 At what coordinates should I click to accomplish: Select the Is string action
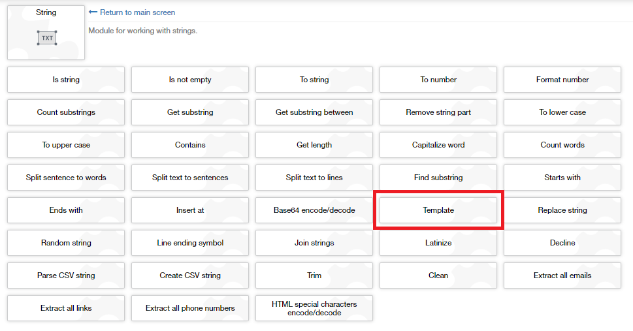click(x=66, y=80)
